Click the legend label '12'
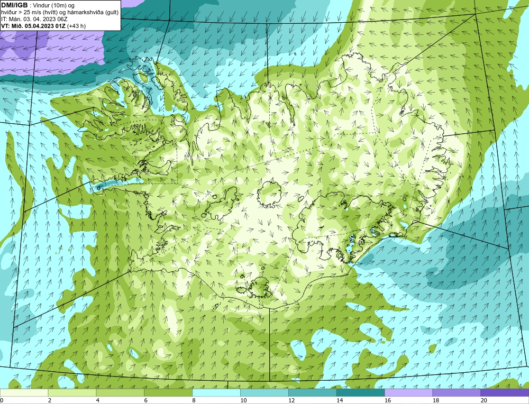Viewport: 529px width, 404px height. (x=291, y=400)
